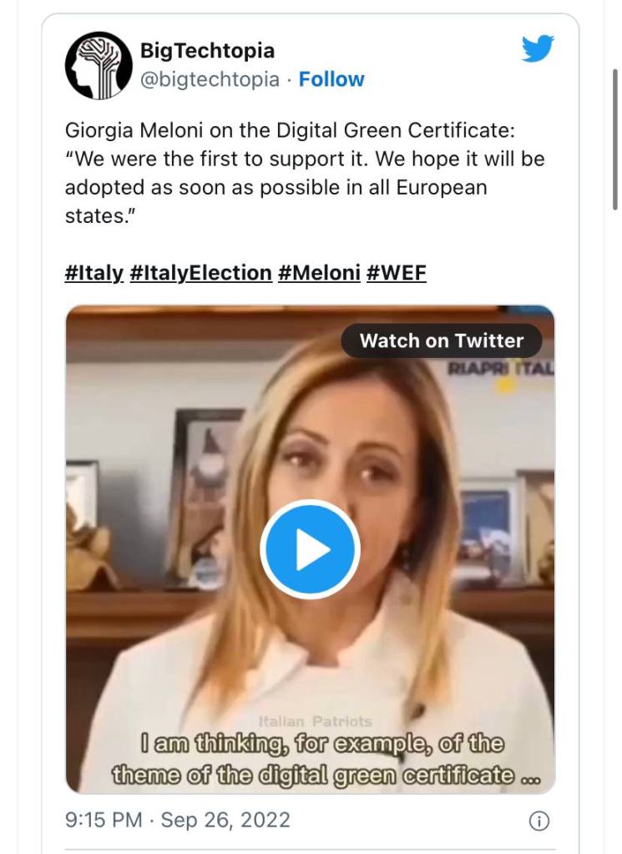622x854 pixels.
Task: Open the #Italy hashtag
Action: [x=94, y=273]
